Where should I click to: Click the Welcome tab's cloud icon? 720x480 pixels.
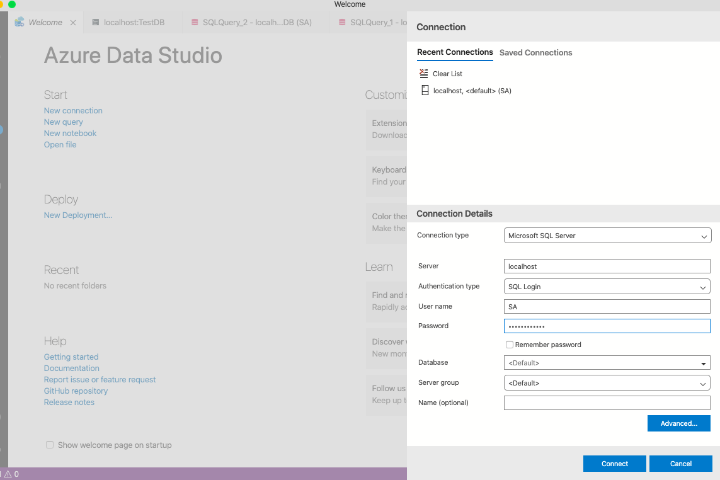point(20,22)
